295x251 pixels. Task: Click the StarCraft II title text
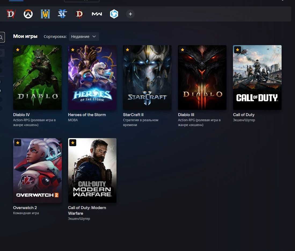[x=133, y=115]
